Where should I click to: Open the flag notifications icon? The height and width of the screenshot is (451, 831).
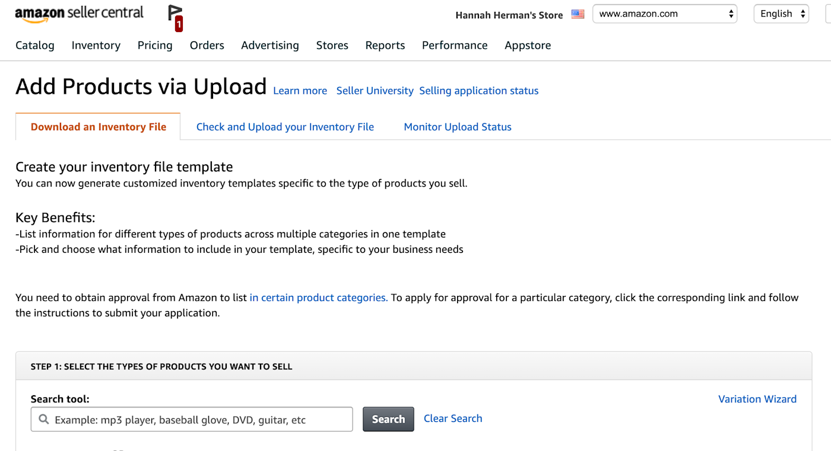click(x=175, y=17)
